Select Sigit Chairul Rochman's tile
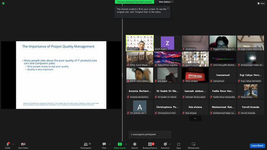The width and height of the screenshot is (267, 150). click(x=251, y=43)
